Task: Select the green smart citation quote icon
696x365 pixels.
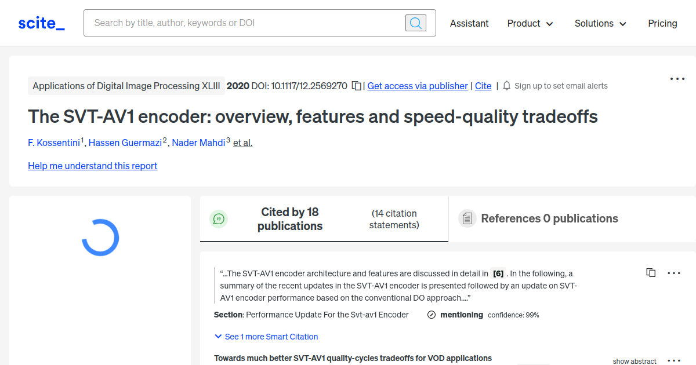Action: click(x=219, y=218)
